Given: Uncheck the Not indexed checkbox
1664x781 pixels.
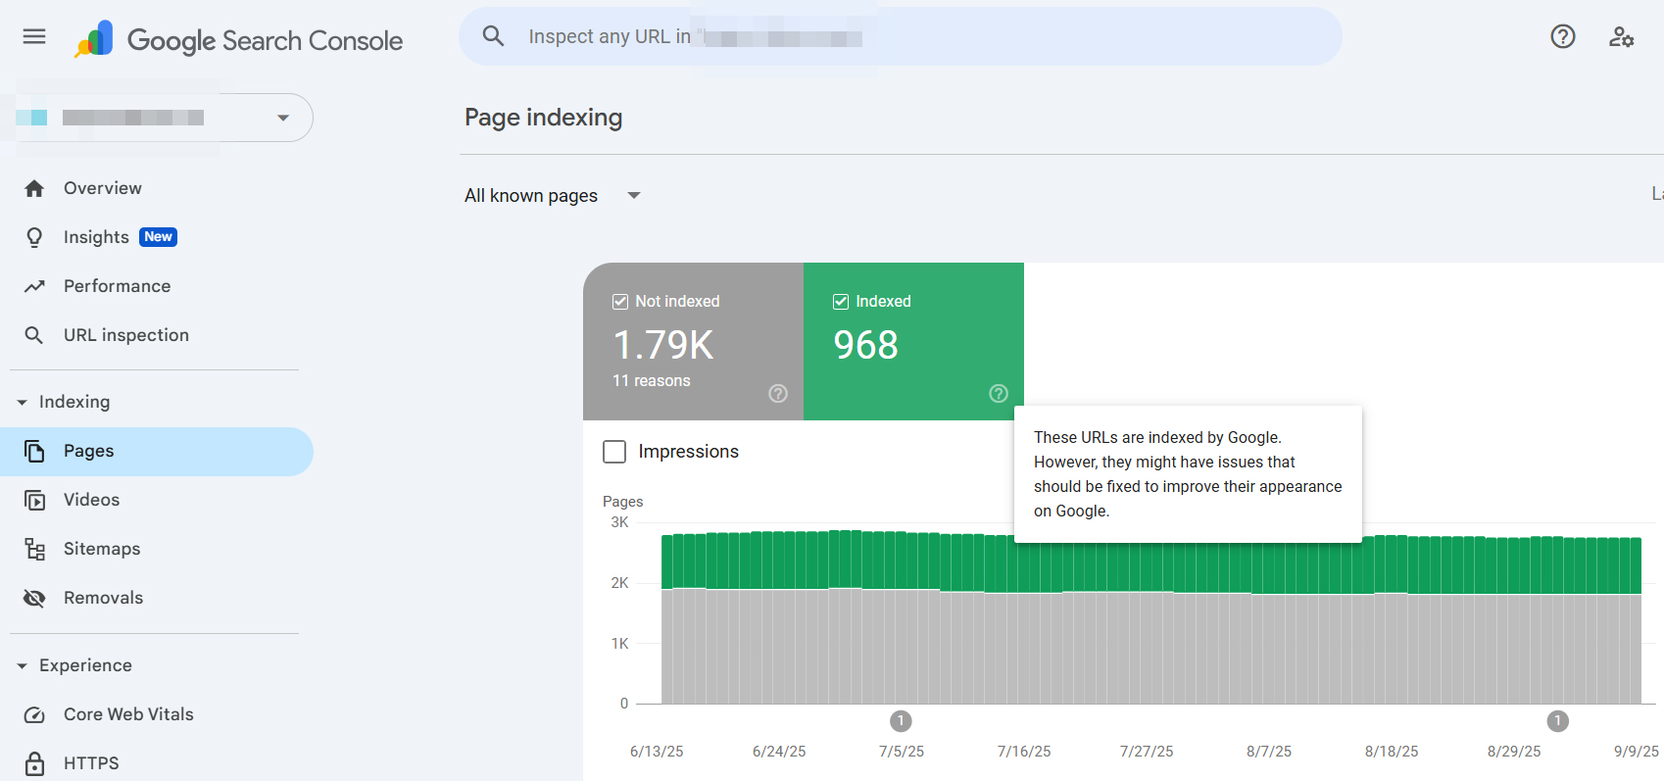Looking at the screenshot, I should tap(620, 302).
